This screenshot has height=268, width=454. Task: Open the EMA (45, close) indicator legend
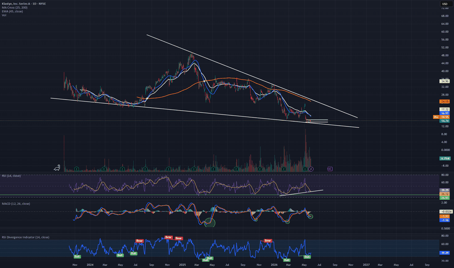12,11
